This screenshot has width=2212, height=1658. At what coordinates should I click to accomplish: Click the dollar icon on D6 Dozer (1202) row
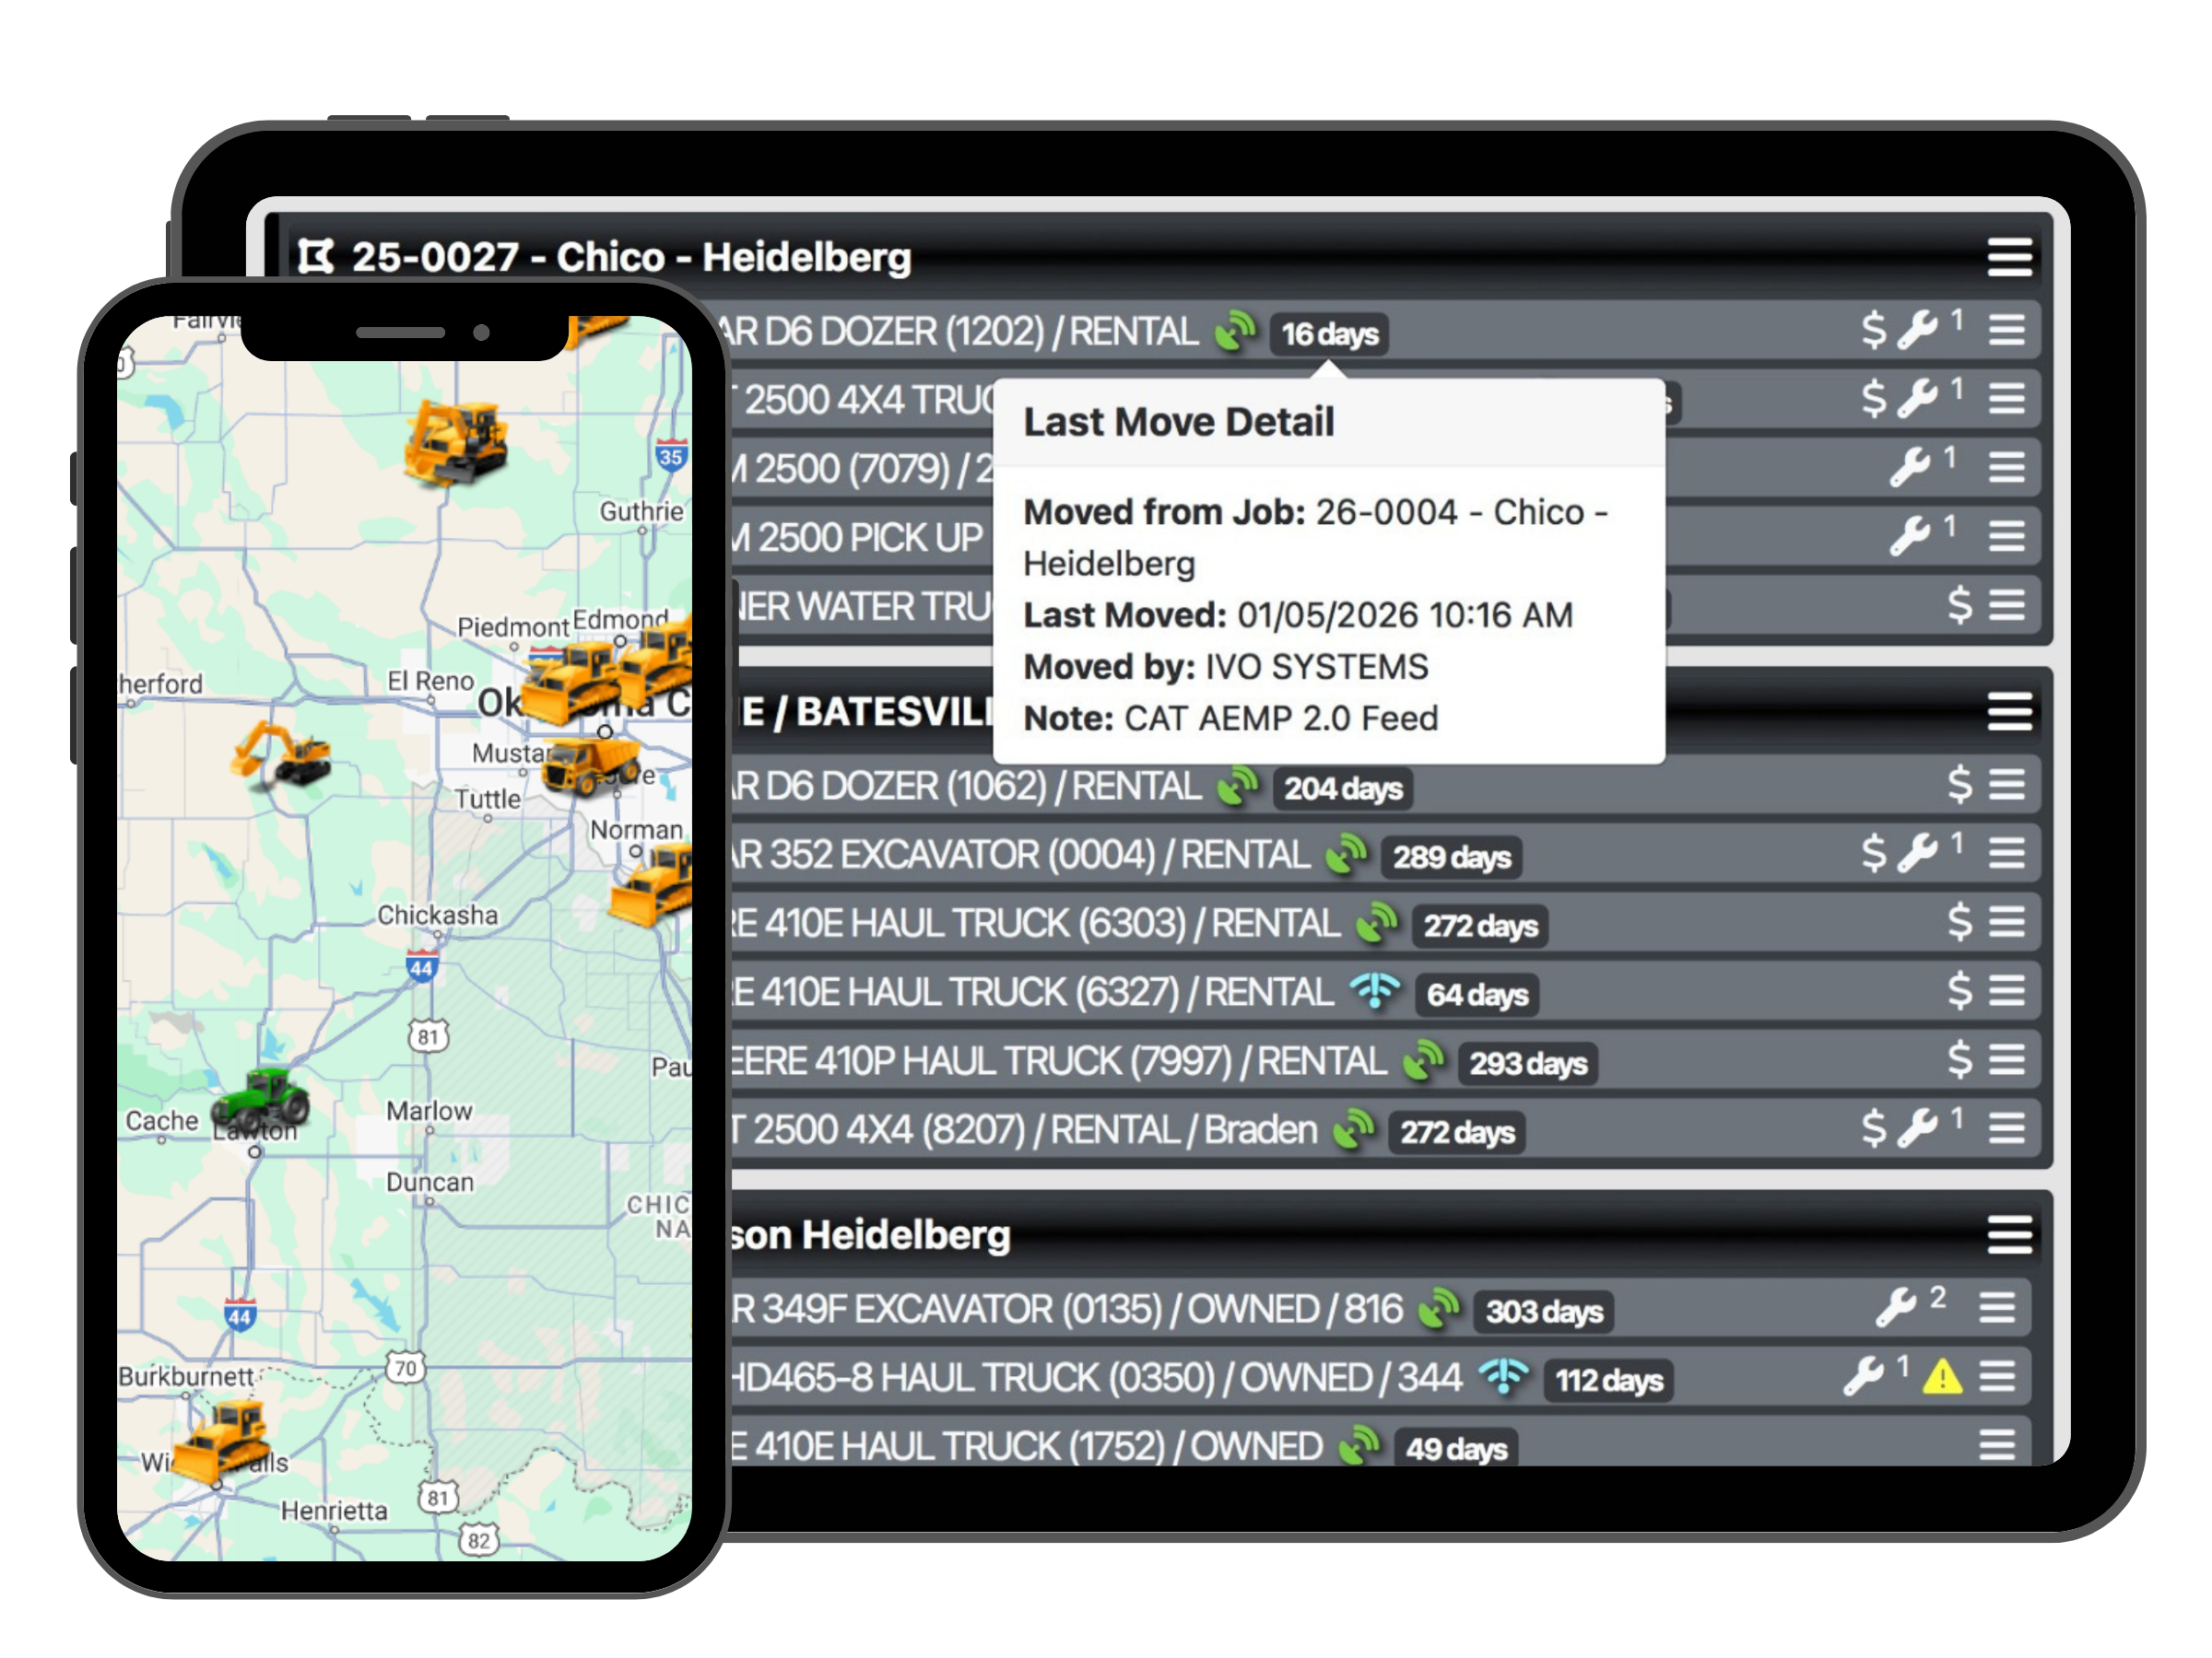click(x=1873, y=330)
